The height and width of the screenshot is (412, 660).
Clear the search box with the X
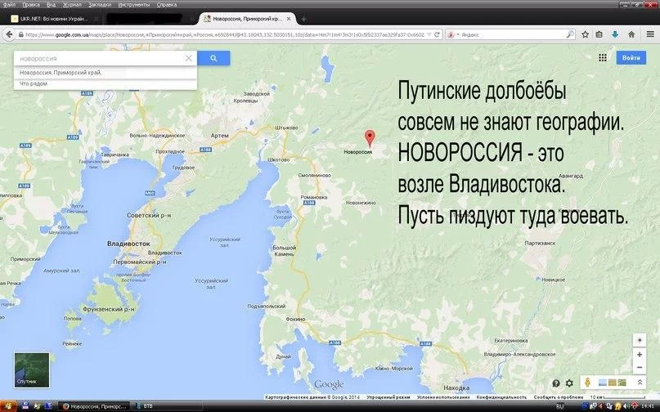189,58
